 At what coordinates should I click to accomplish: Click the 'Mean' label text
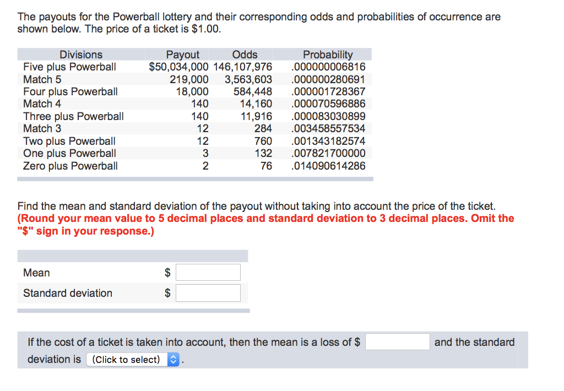click(x=36, y=272)
